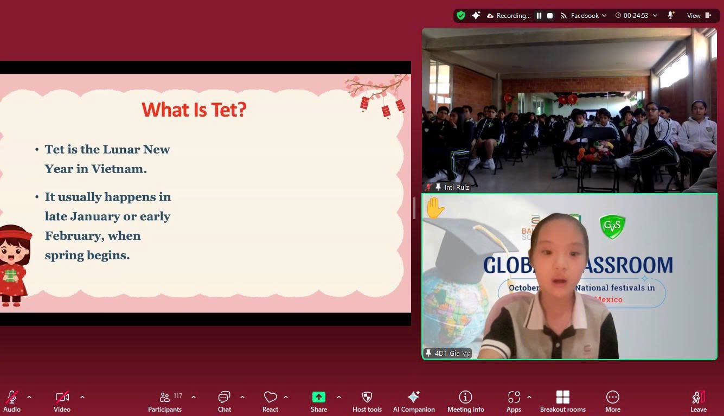
Task: Open the Apps panel
Action: pyautogui.click(x=514, y=401)
